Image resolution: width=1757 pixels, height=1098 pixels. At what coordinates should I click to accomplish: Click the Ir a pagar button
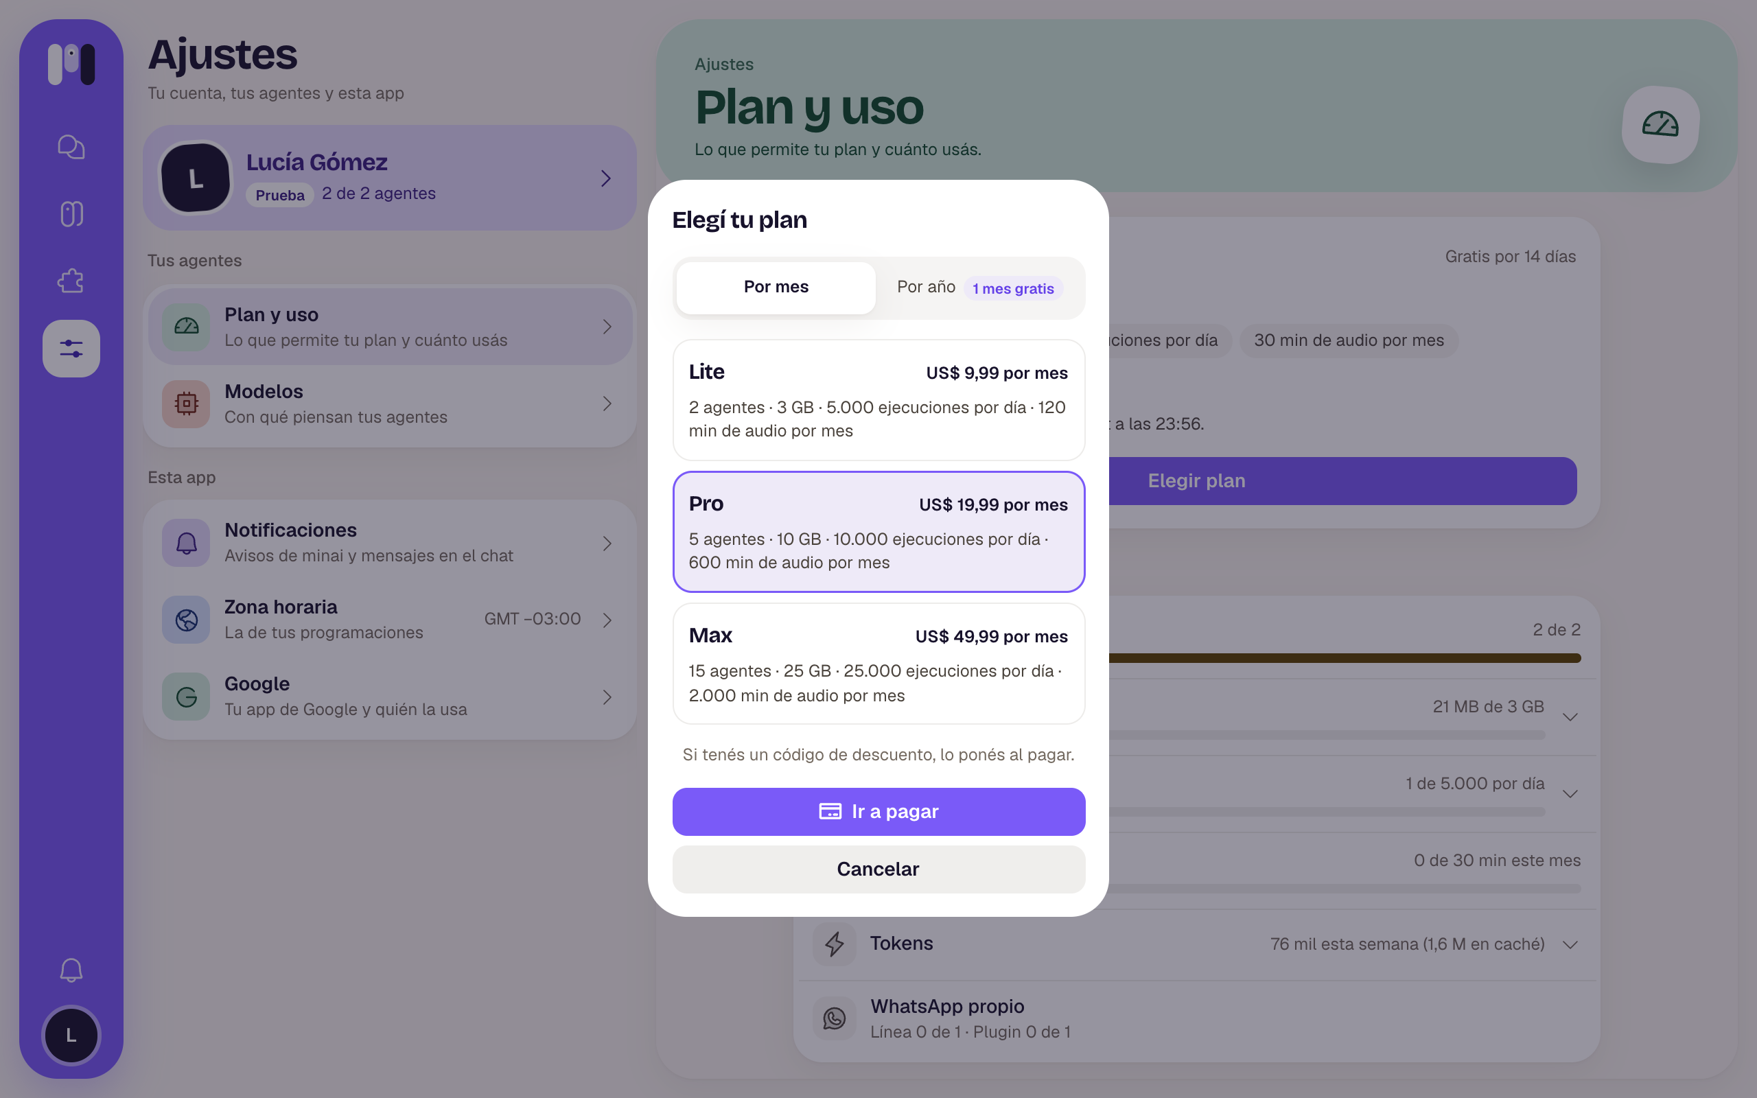coord(878,811)
